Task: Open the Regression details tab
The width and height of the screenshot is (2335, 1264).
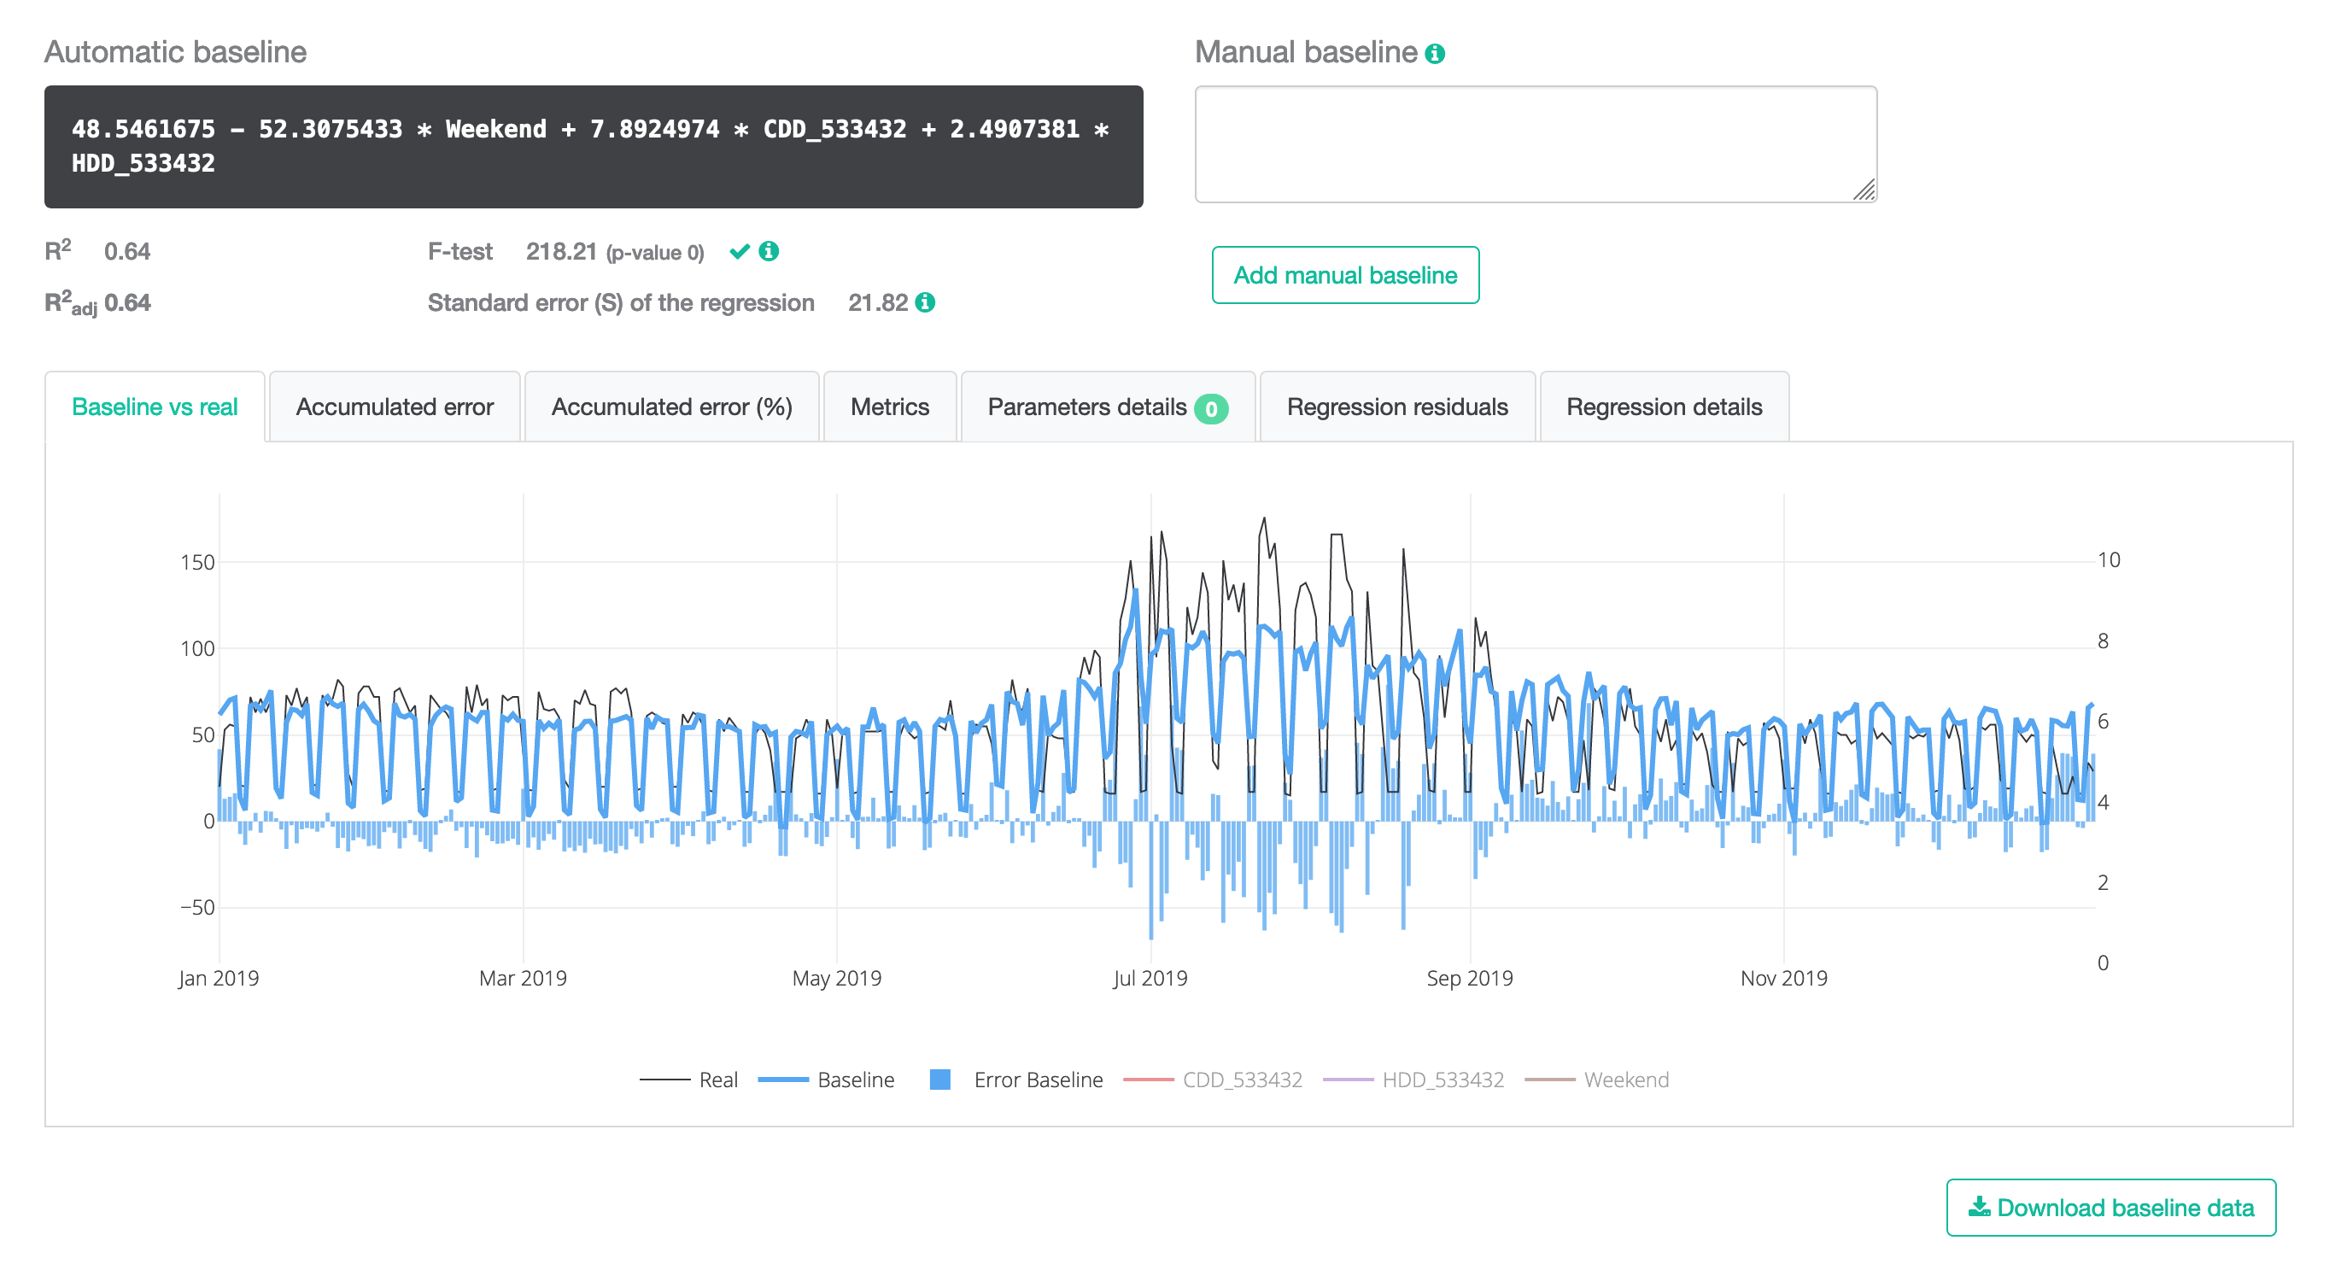Action: pyautogui.click(x=1665, y=407)
